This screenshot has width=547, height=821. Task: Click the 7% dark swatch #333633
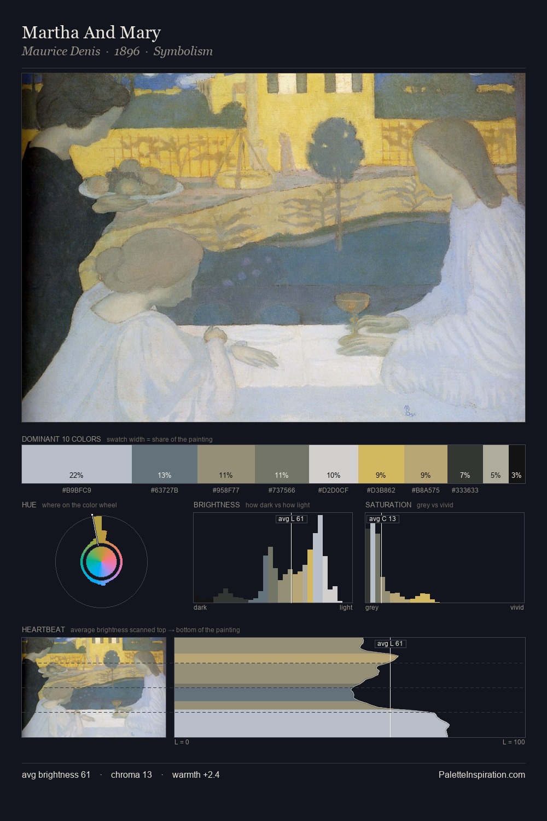(x=465, y=464)
